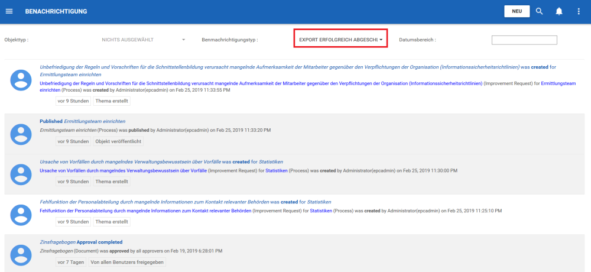Click italic Statistiken link in Ursache title

[271, 162]
